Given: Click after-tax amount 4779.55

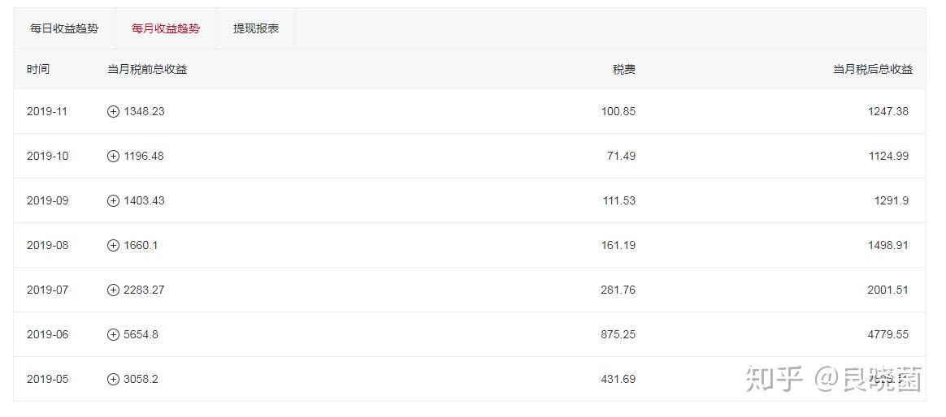Looking at the screenshot, I should point(887,334).
